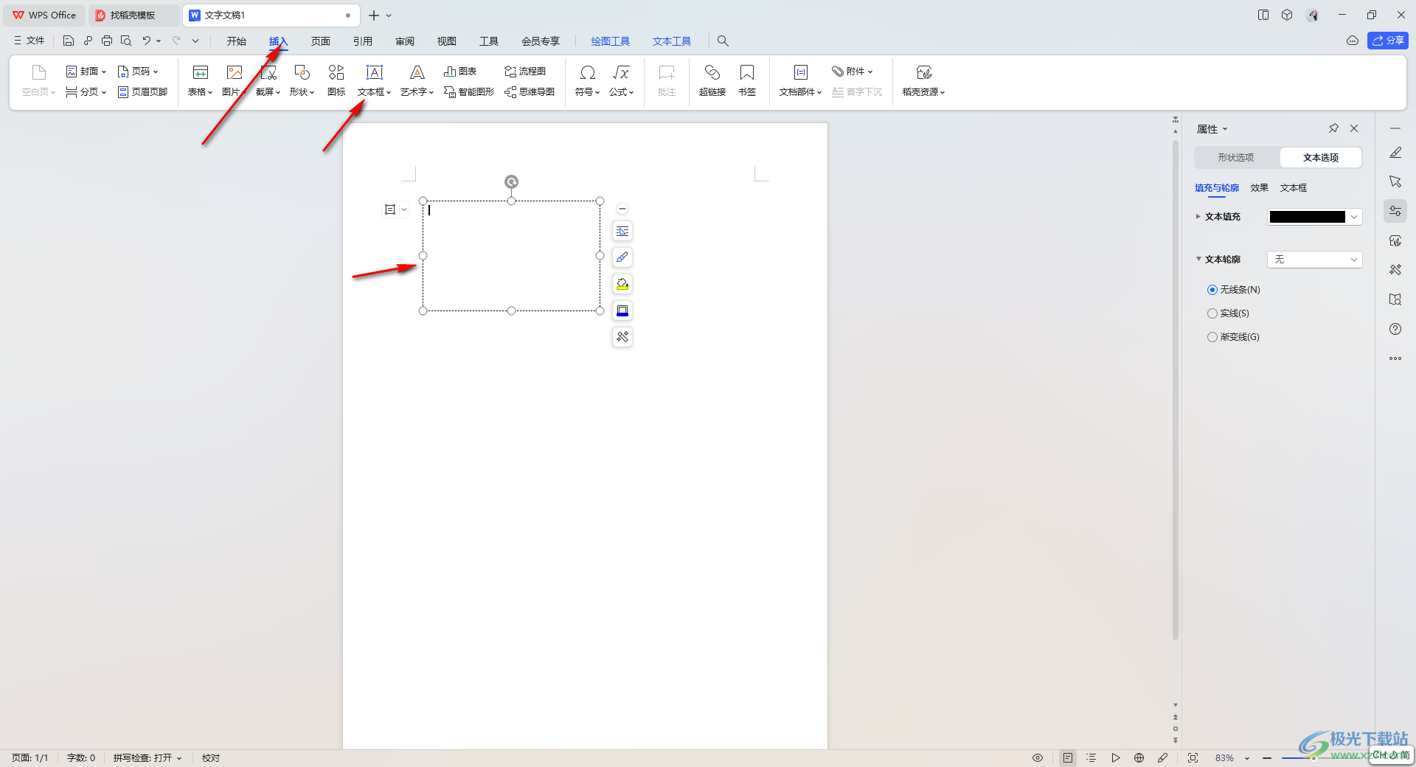Click the 分享 share button
Screen dimensions: 1416x767
(1388, 41)
